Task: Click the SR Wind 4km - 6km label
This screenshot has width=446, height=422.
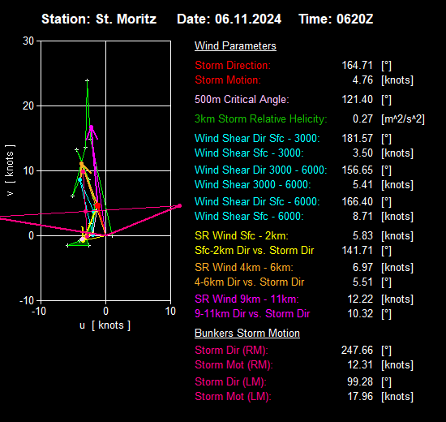Action: click(x=244, y=267)
